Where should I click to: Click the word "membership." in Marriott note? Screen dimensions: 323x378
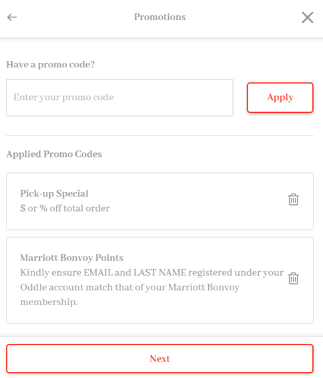click(x=49, y=302)
